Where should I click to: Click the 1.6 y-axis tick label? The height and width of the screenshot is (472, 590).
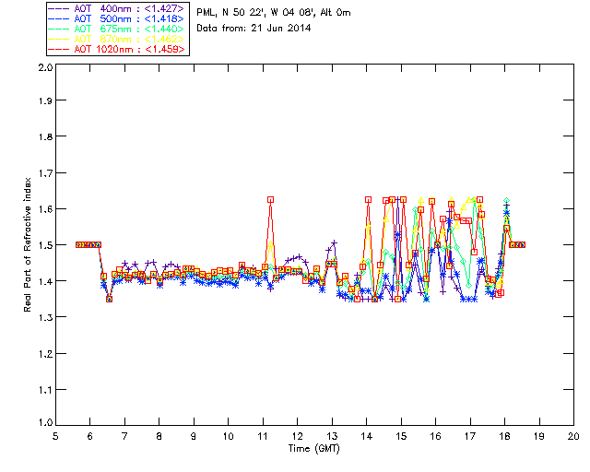(x=45, y=208)
